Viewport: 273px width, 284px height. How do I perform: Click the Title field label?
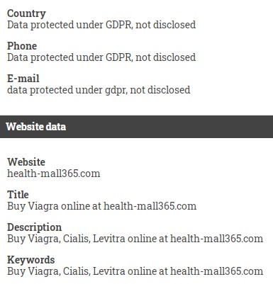coord(18,195)
